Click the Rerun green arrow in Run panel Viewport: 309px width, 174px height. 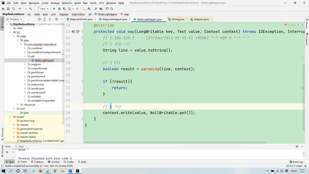[7, 152]
